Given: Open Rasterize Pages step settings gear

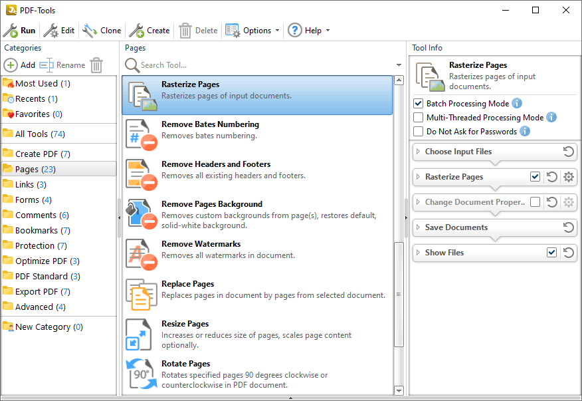Looking at the screenshot, I should click(x=569, y=177).
